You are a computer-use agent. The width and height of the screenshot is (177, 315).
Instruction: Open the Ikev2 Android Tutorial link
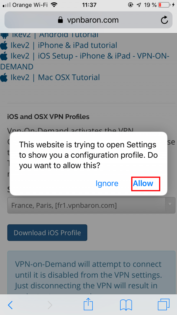(x=55, y=35)
